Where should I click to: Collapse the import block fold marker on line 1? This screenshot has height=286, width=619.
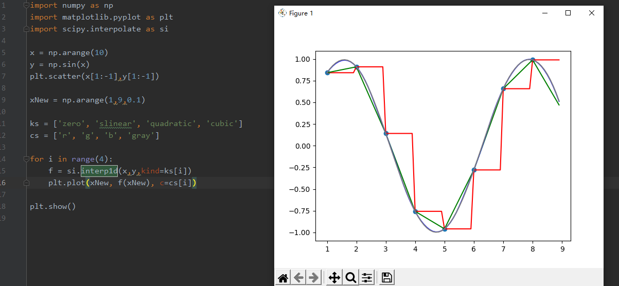pyautogui.click(x=27, y=6)
